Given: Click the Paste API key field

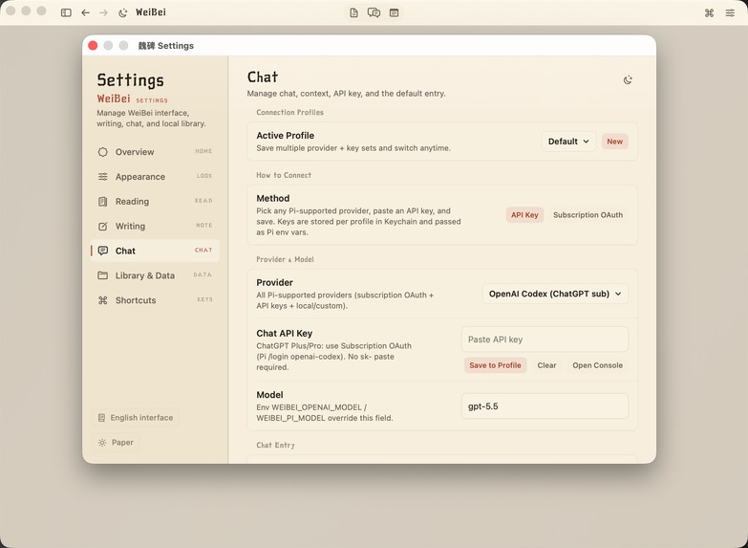Looking at the screenshot, I should [545, 340].
